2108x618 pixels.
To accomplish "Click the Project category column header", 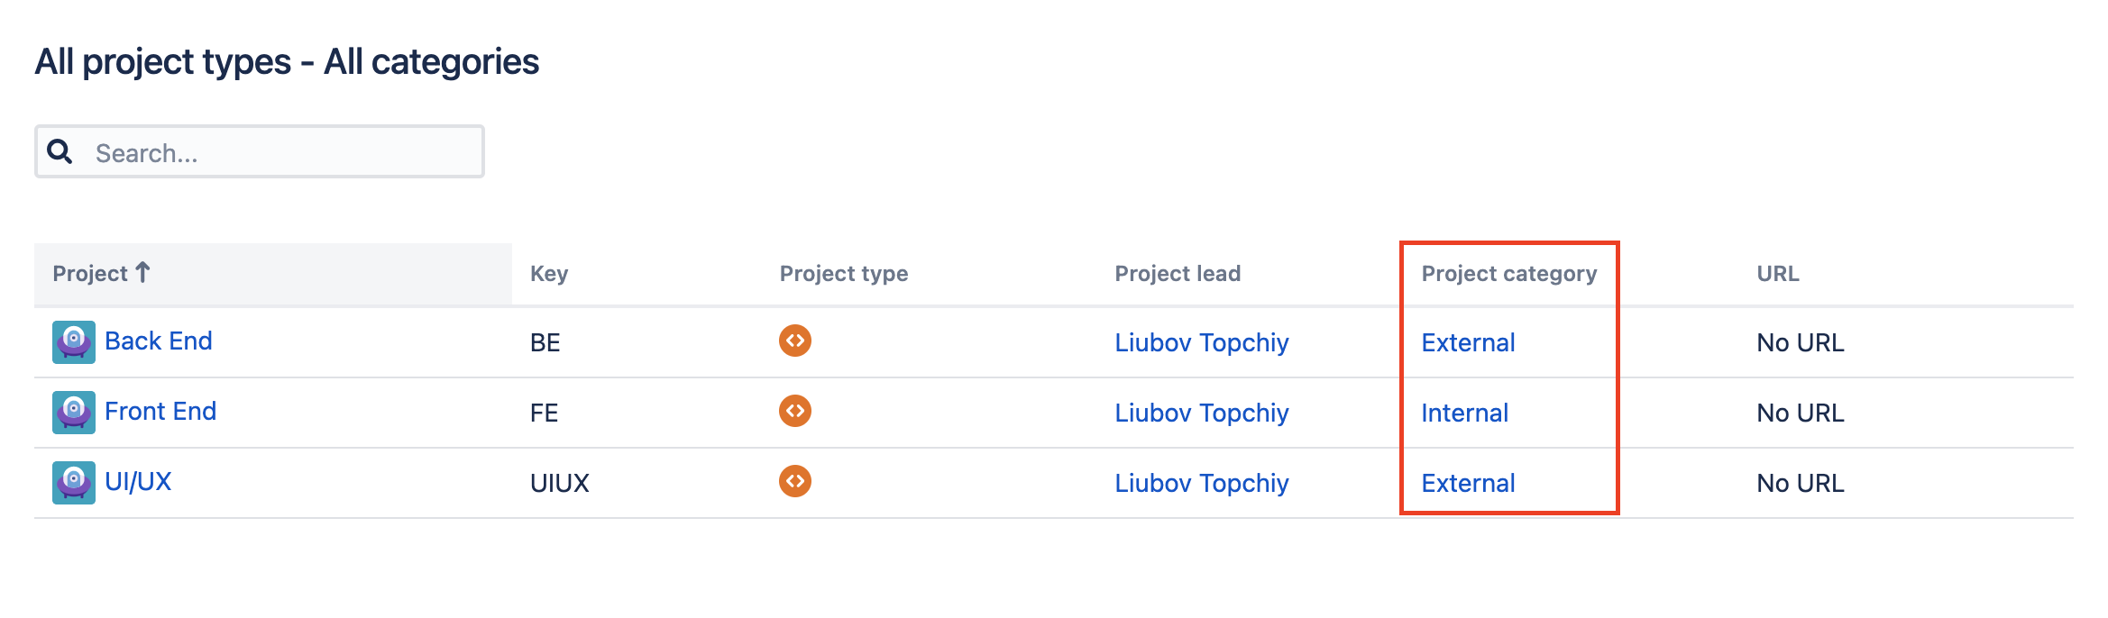I will 1508,274.
